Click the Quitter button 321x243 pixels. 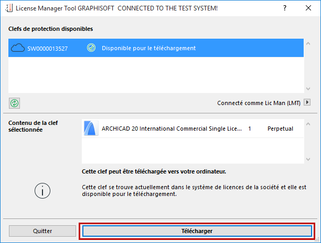42,231
